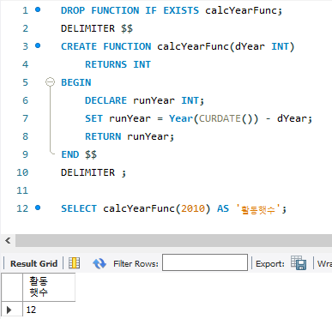Screen dimensions: 332x319
Task: Click dYear parameter on line 3
Action: point(250,46)
